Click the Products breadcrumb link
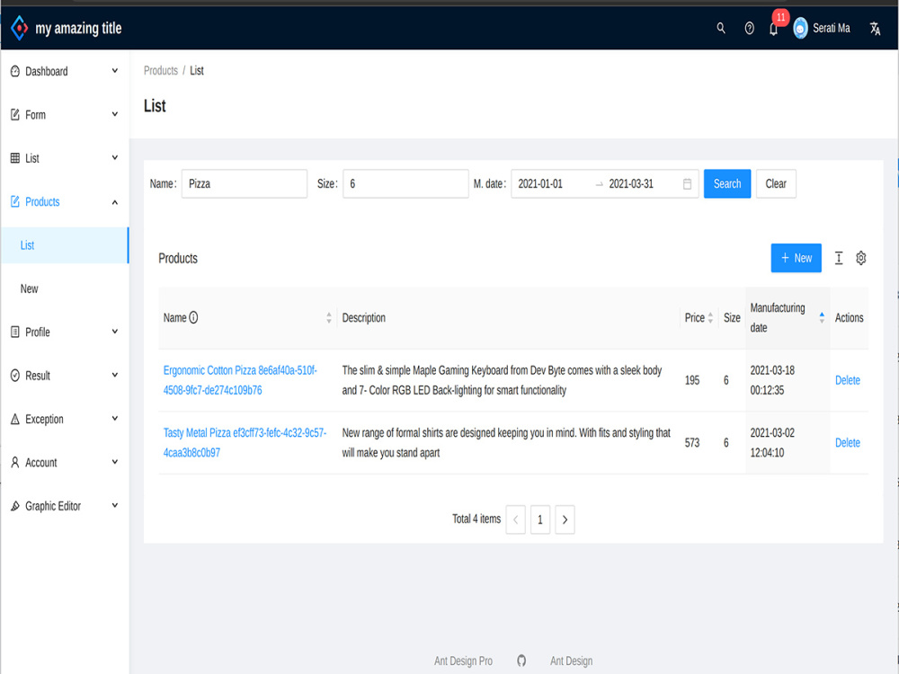 pos(161,70)
